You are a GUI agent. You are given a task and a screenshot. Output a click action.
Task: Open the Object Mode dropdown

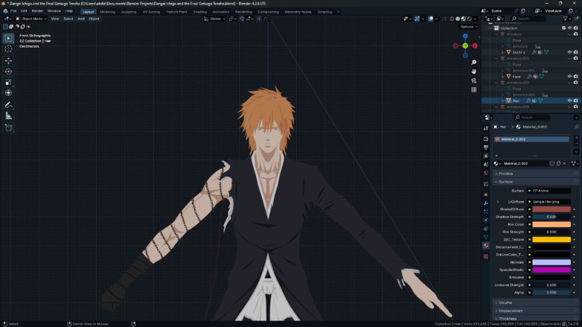click(x=31, y=19)
